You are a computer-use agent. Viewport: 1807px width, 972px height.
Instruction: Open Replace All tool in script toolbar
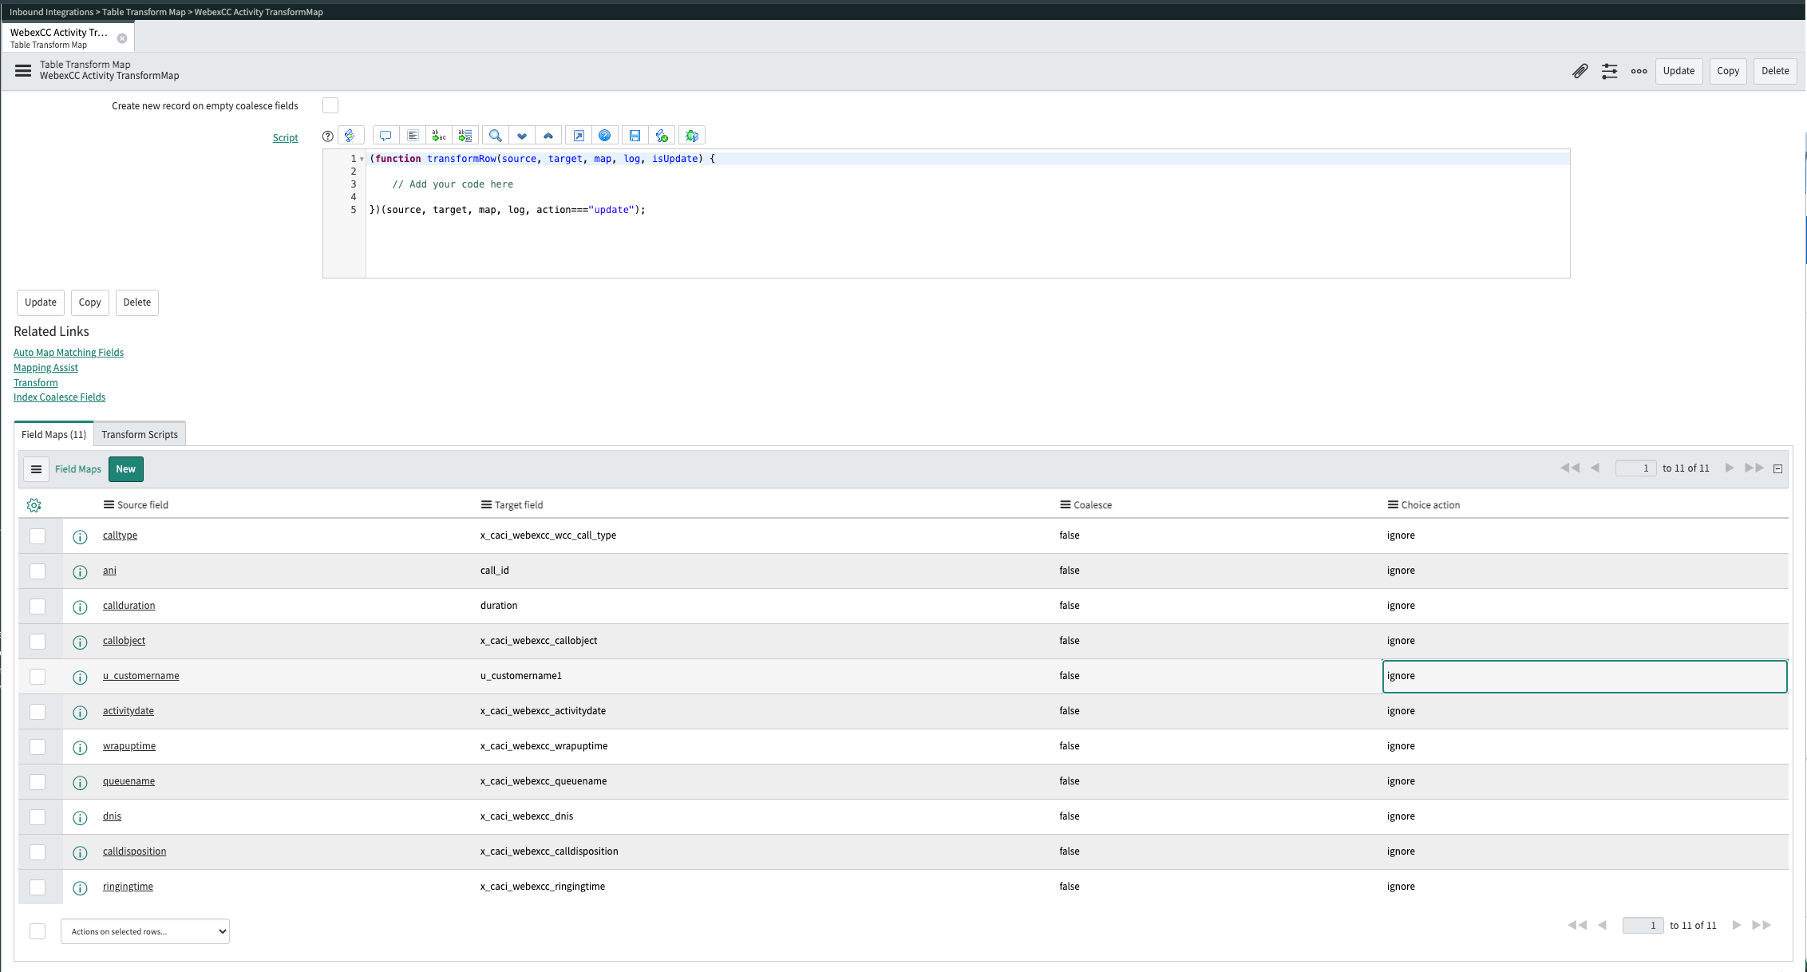tap(465, 136)
